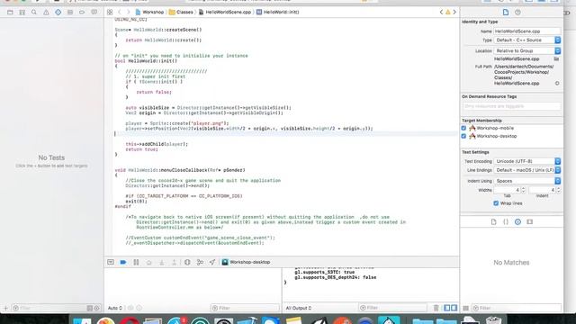
Task: Open the Auto variables scope dropdown
Action: (115, 308)
